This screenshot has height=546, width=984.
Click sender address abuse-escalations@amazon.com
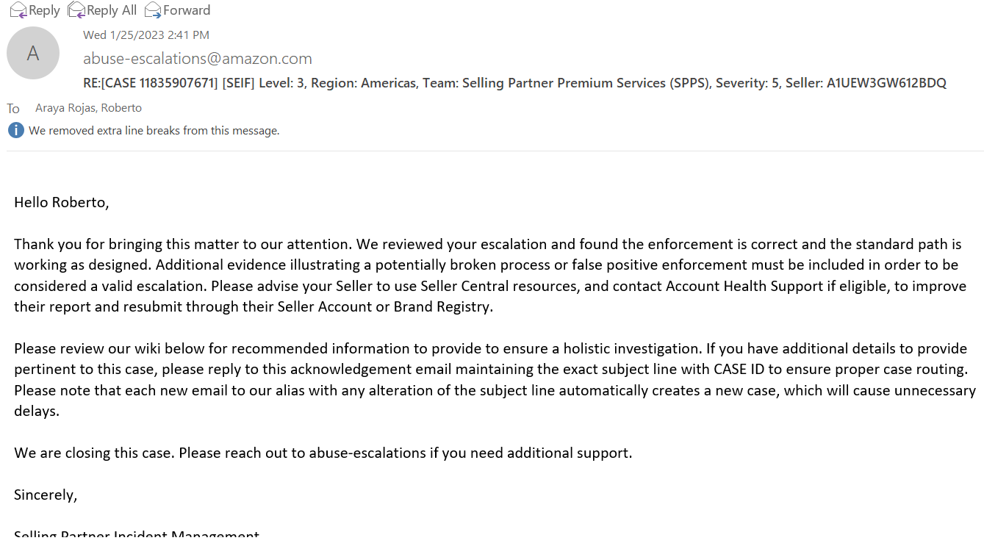tap(198, 59)
